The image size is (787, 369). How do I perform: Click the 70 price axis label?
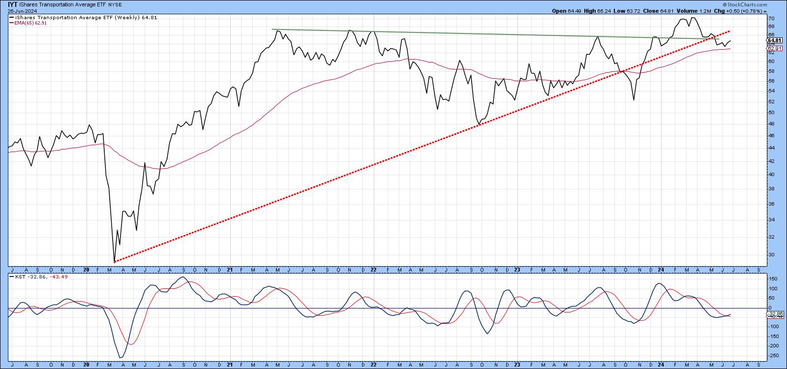click(x=771, y=18)
